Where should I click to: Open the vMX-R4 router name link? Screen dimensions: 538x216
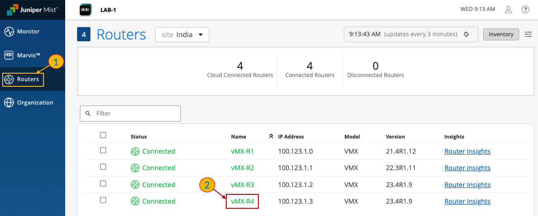(242, 201)
